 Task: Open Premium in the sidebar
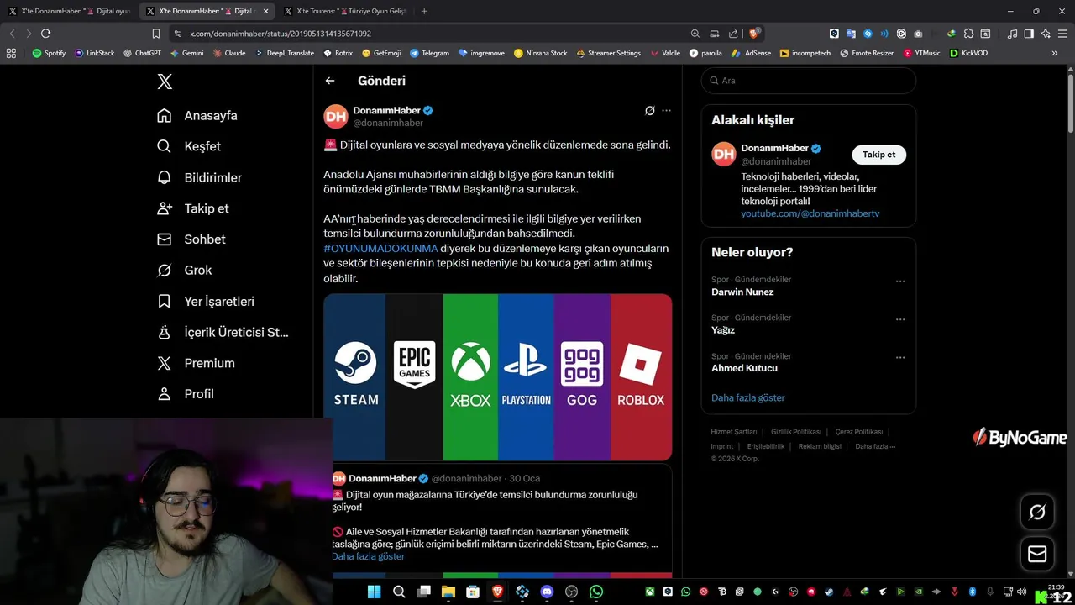pos(196,363)
